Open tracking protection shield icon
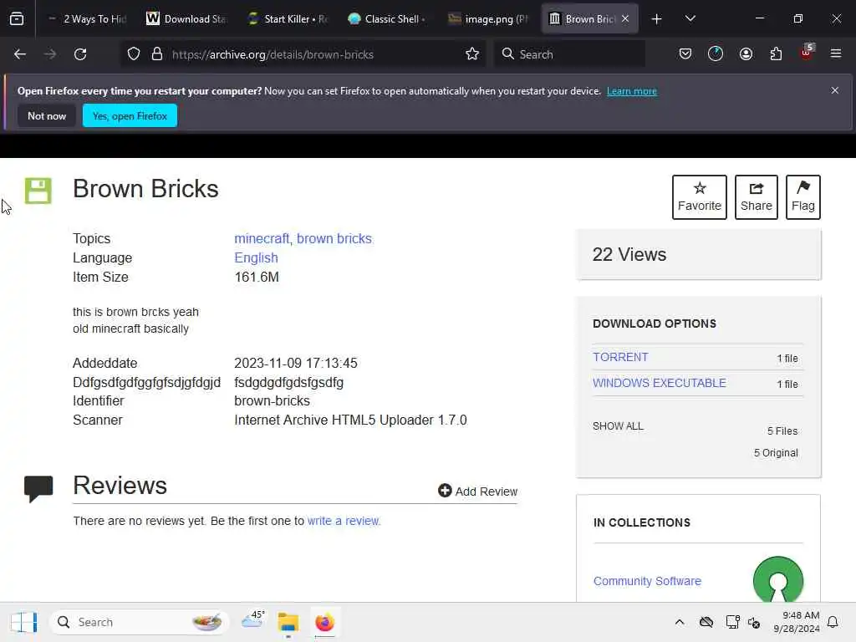 [134, 54]
